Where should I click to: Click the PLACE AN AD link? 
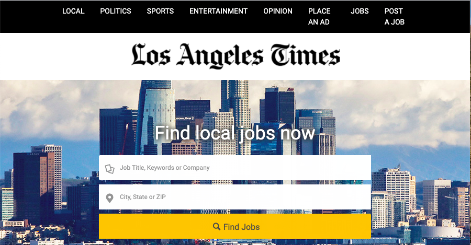[319, 17]
